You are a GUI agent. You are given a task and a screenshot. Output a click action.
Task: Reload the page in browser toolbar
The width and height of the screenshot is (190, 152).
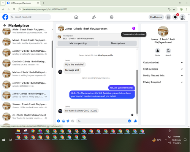tap(14, 9)
